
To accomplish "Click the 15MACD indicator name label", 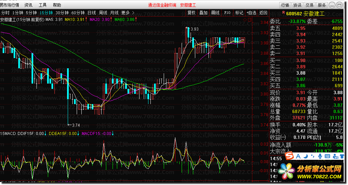I will 8,133.
